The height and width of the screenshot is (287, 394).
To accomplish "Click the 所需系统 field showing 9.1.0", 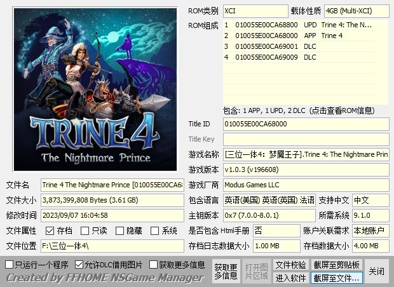I will (x=370, y=215).
